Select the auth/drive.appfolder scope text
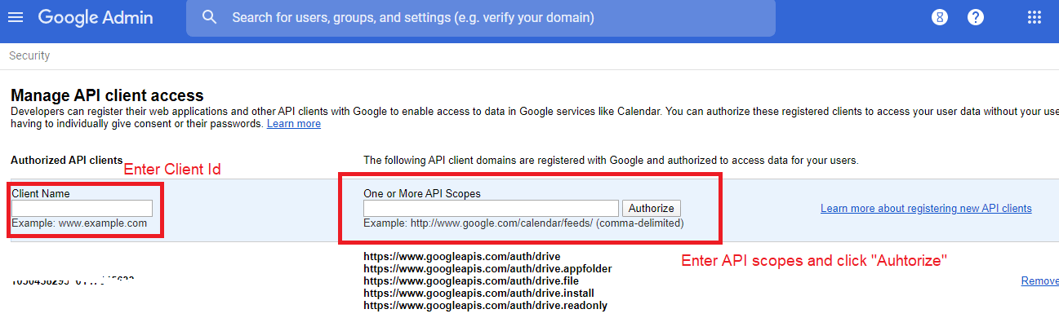Screen dimensions: 1059x318 (487, 269)
